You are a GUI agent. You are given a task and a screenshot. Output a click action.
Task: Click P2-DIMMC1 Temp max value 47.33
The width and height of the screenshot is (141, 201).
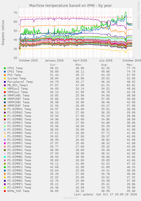click(x=131, y=164)
